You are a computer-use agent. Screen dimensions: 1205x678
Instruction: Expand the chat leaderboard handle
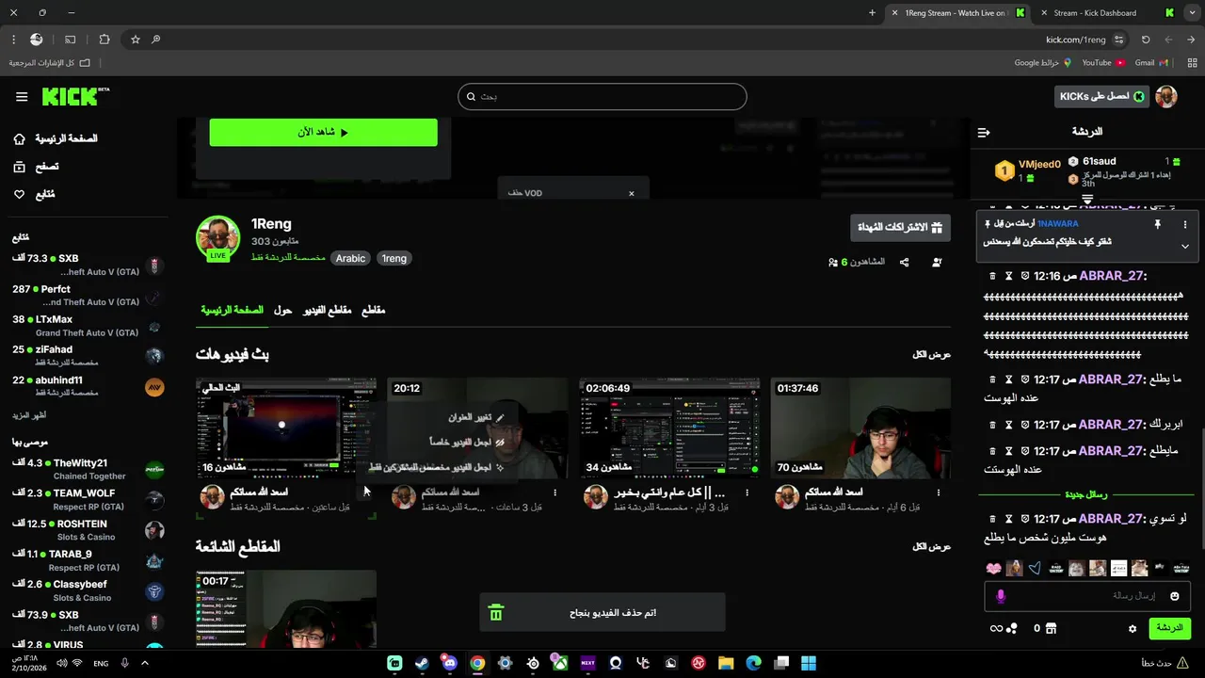[x=1087, y=200]
